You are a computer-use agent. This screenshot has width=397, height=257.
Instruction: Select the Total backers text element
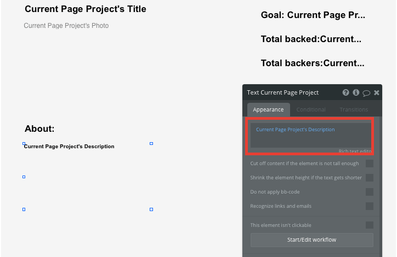313,63
